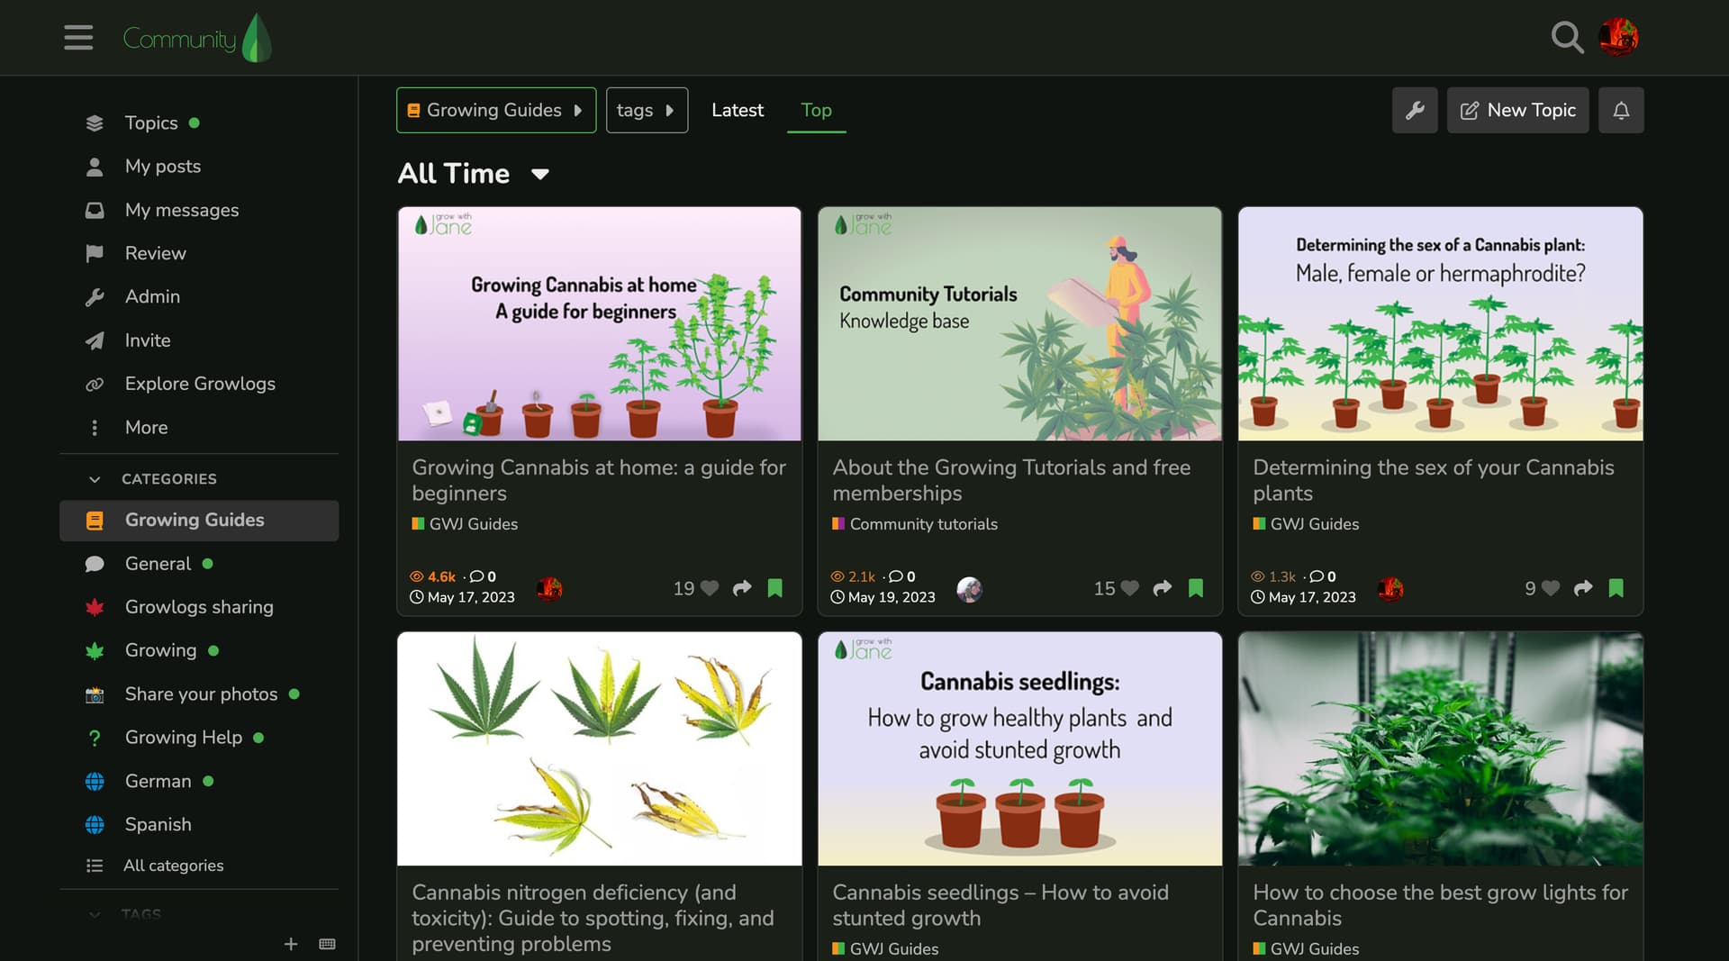
Task: Switch to the Latest tab
Action: pos(737,110)
